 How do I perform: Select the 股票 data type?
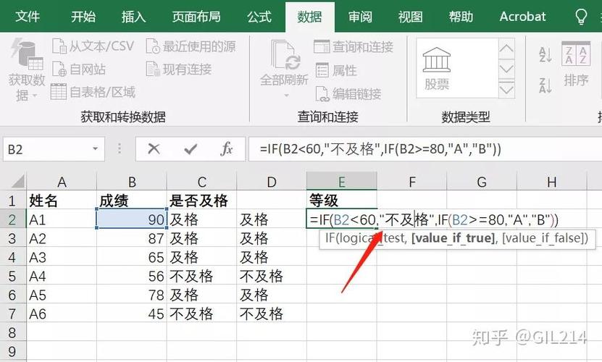point(437,69)
